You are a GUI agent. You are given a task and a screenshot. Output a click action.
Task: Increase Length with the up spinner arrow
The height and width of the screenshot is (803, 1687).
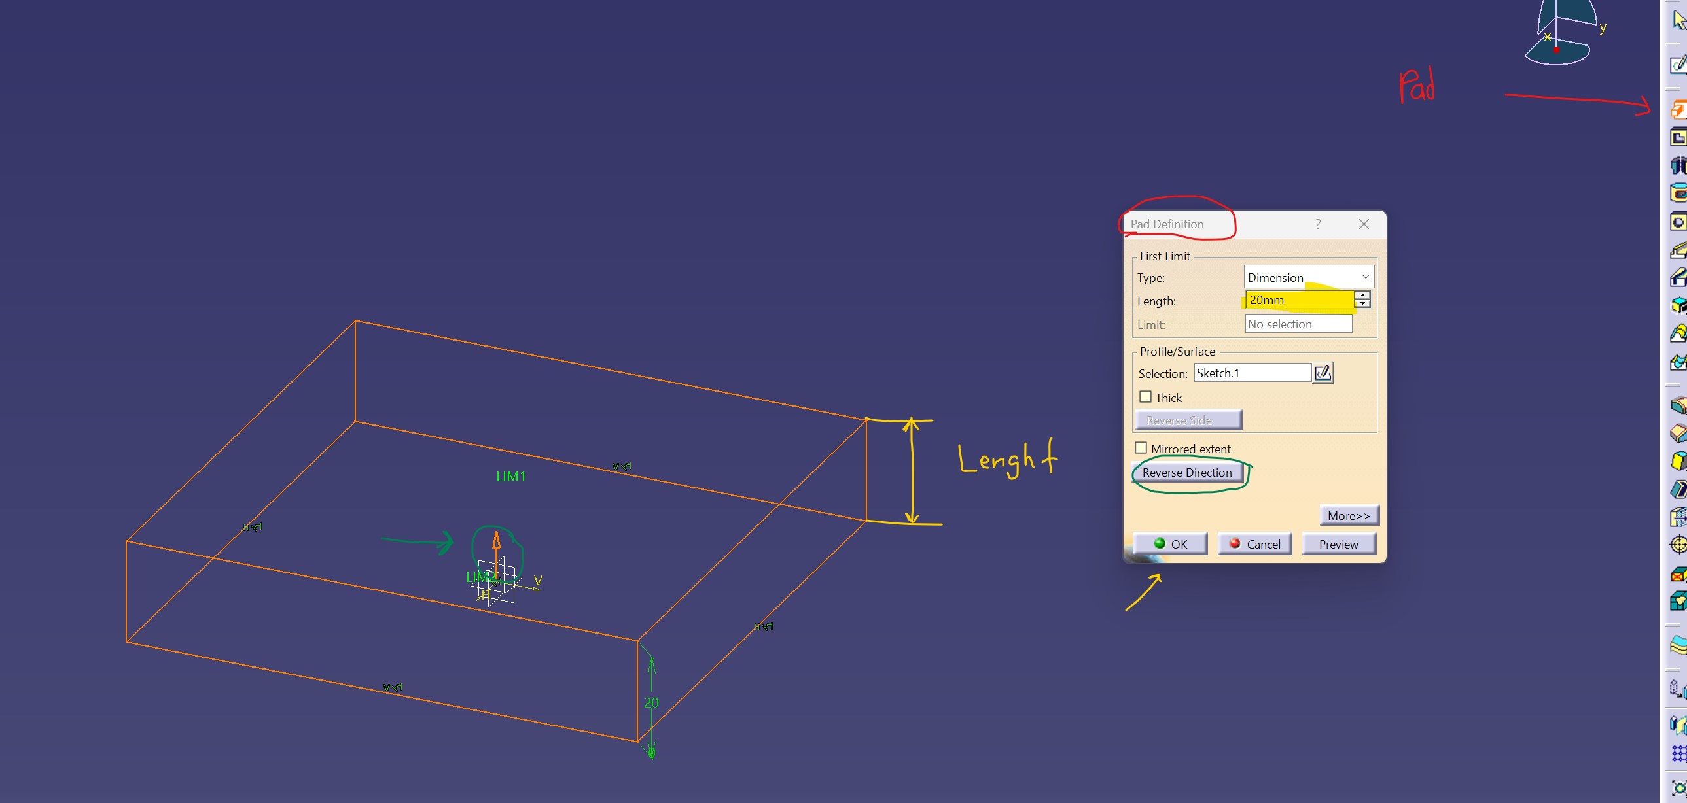1363,295
